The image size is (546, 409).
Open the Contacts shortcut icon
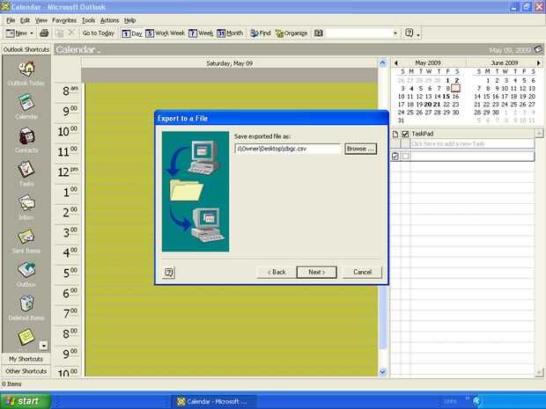point(26,136)
